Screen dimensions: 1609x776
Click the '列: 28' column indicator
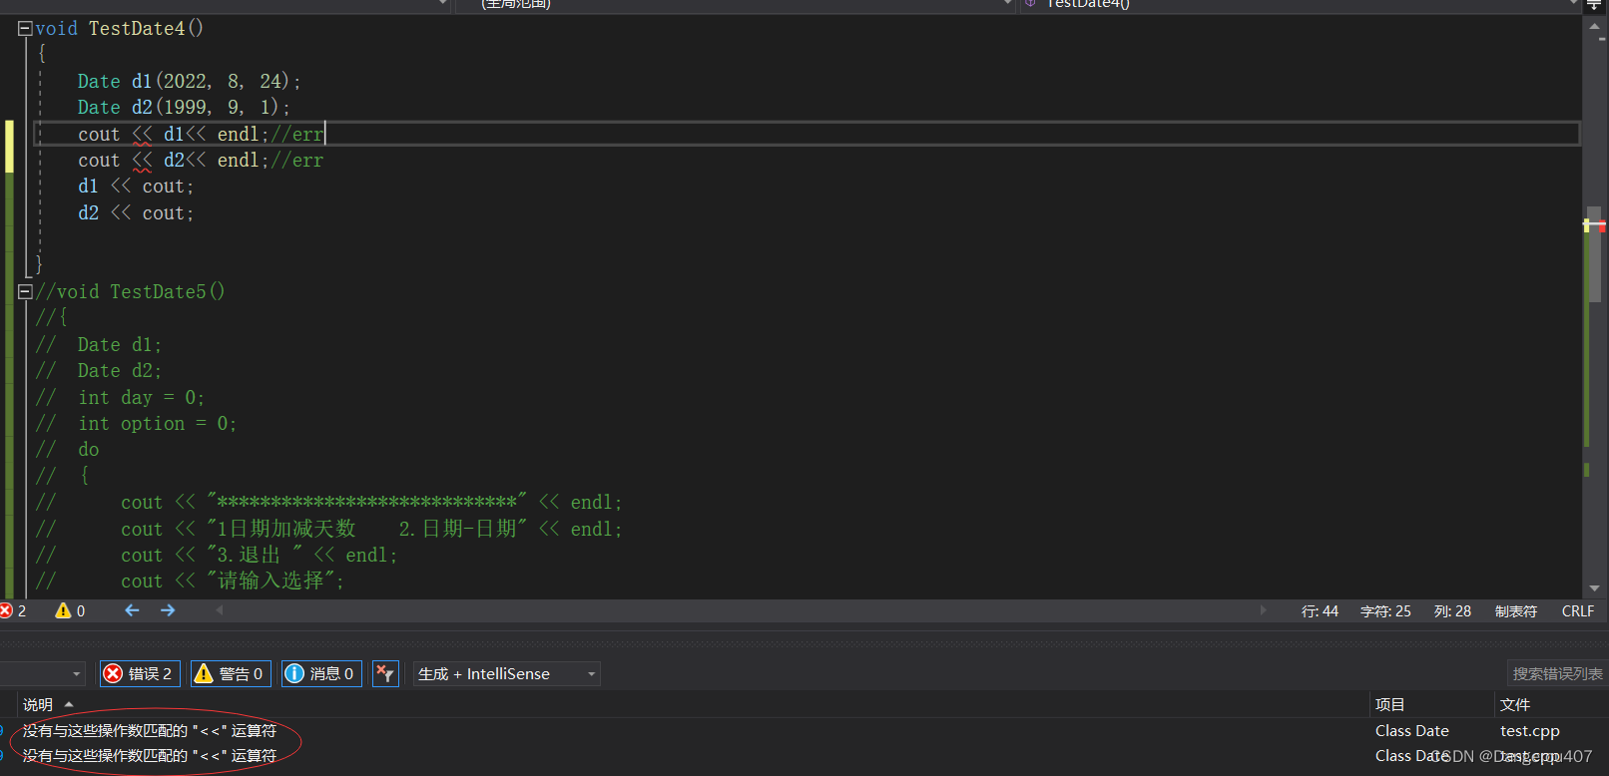point(1452,611)
